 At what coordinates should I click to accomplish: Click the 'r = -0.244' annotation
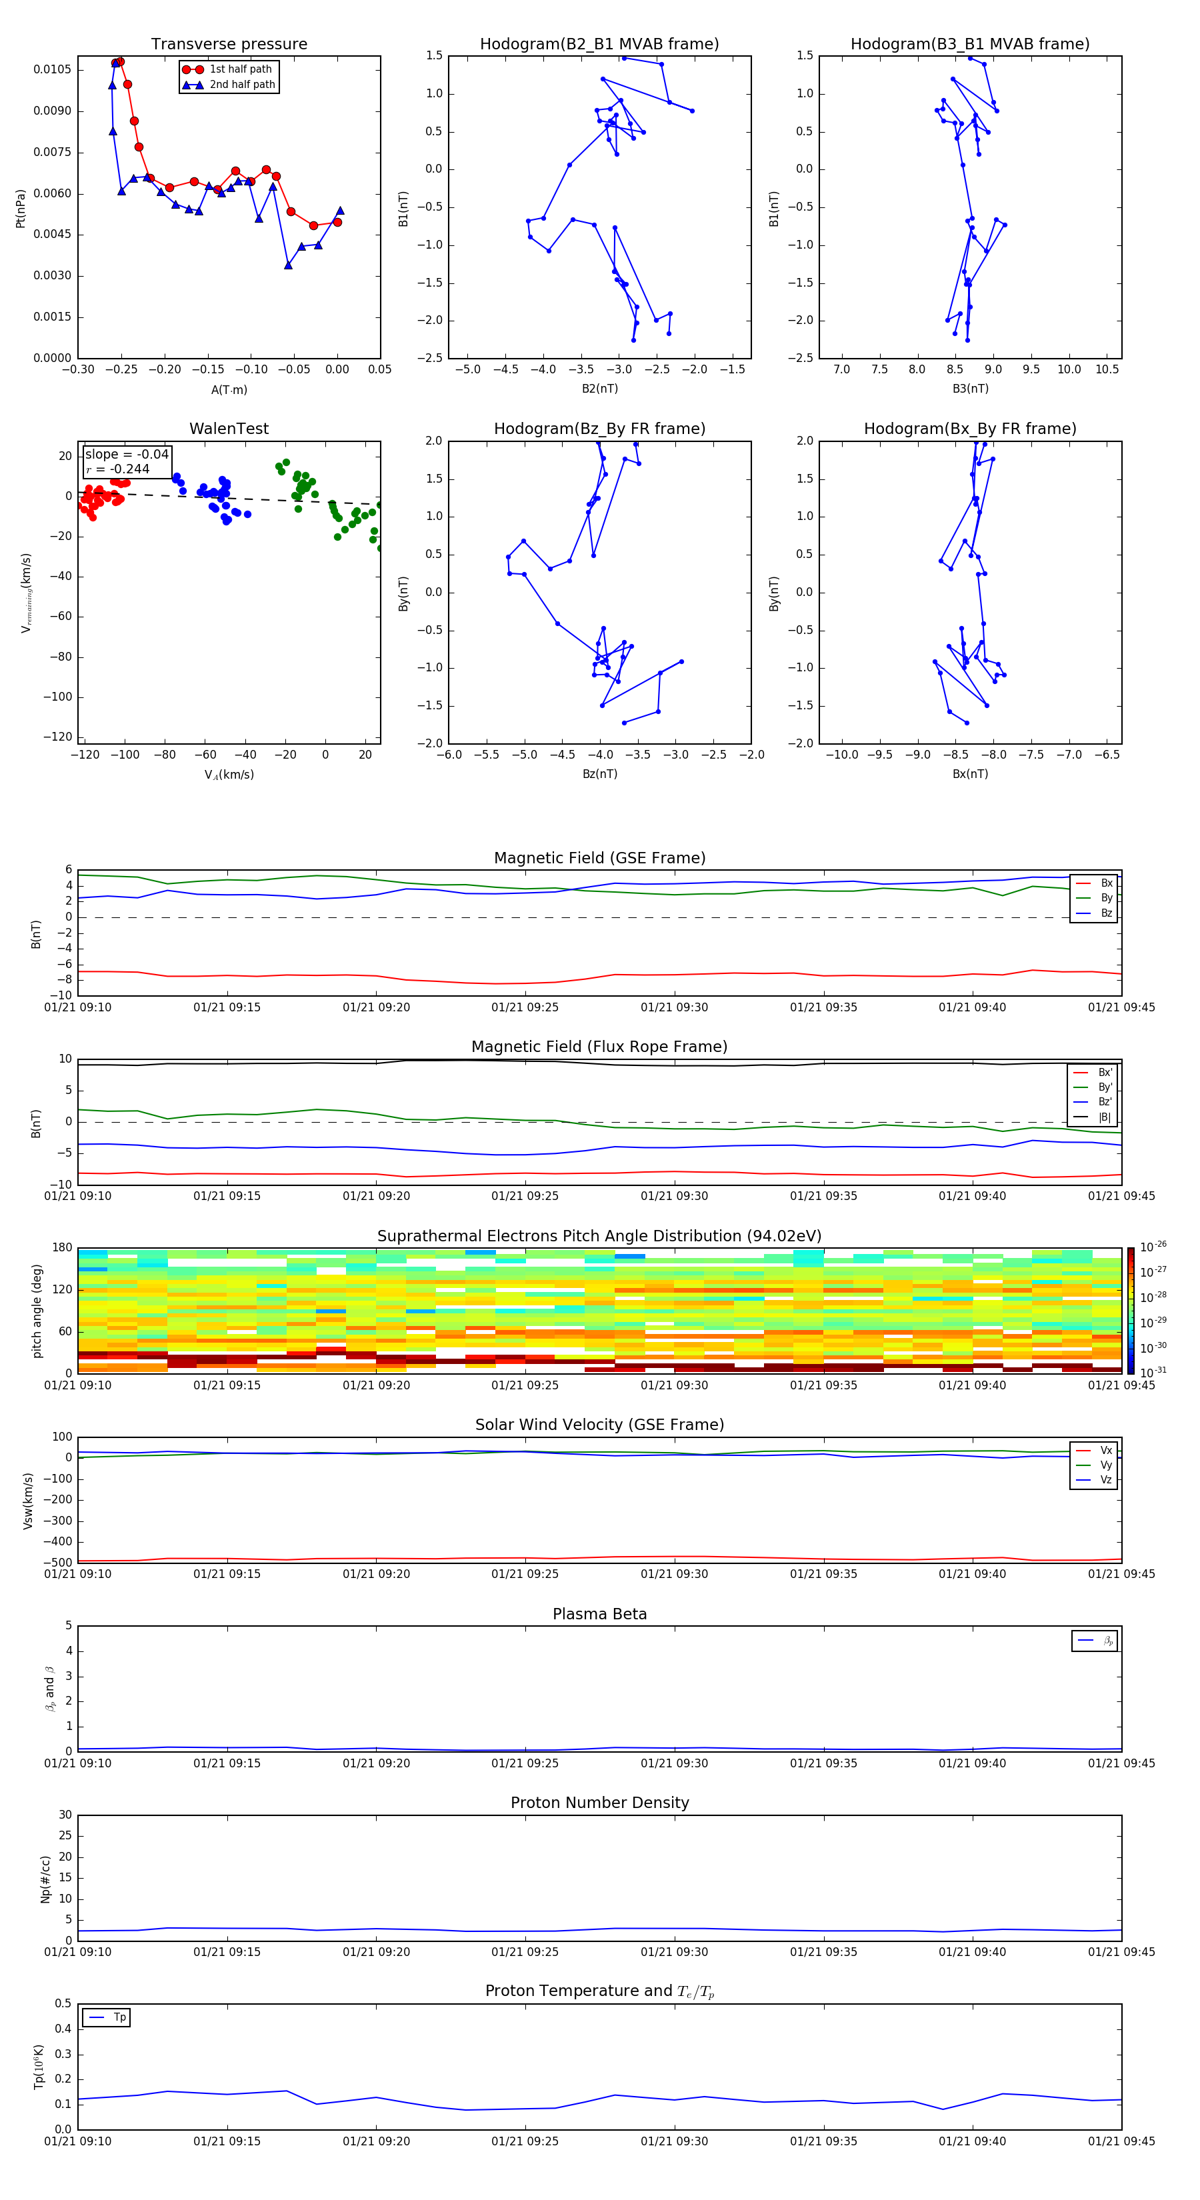coord(118,469)
